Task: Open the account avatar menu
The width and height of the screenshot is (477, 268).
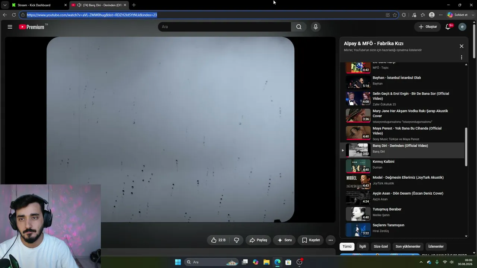Action: point(462,27)
